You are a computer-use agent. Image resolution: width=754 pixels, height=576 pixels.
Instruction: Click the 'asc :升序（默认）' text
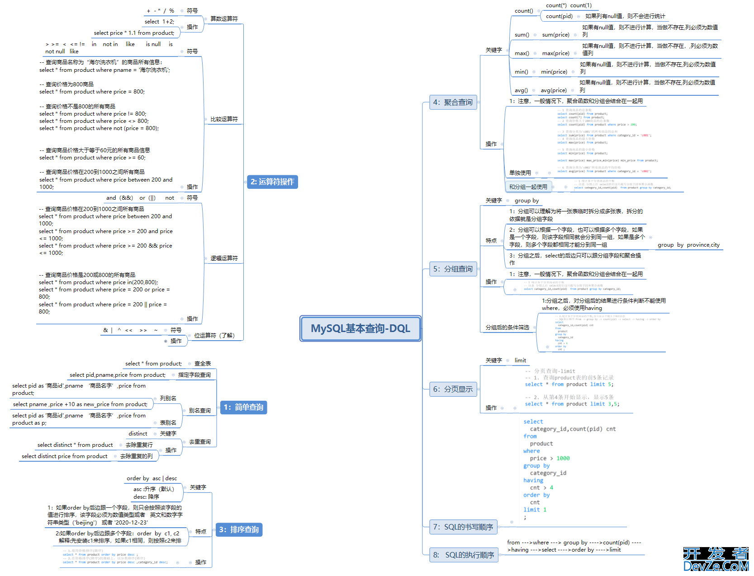[154, 489]
